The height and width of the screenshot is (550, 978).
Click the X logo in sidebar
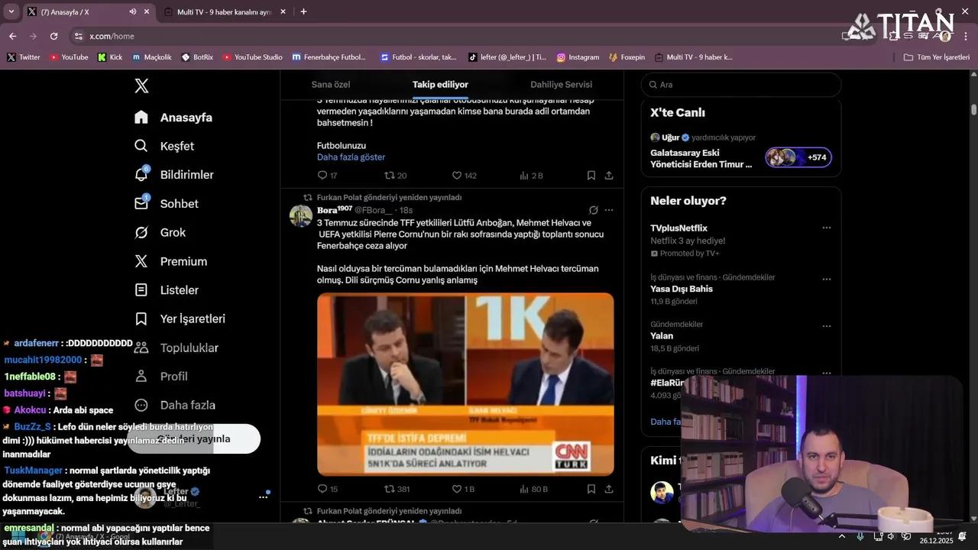click(x=141, y=86)
